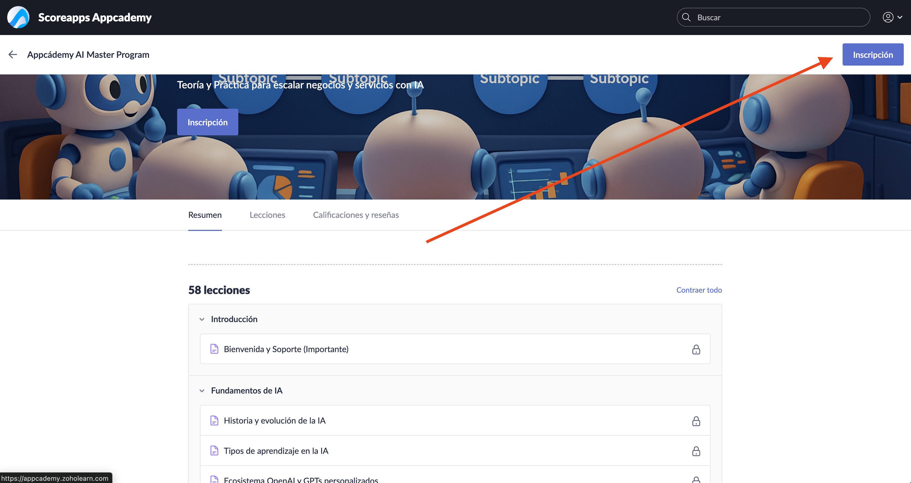Click the Scoreapps Appcademy logo icon
The height and width of the screenshot is (483, 911).
coord(18,17)
